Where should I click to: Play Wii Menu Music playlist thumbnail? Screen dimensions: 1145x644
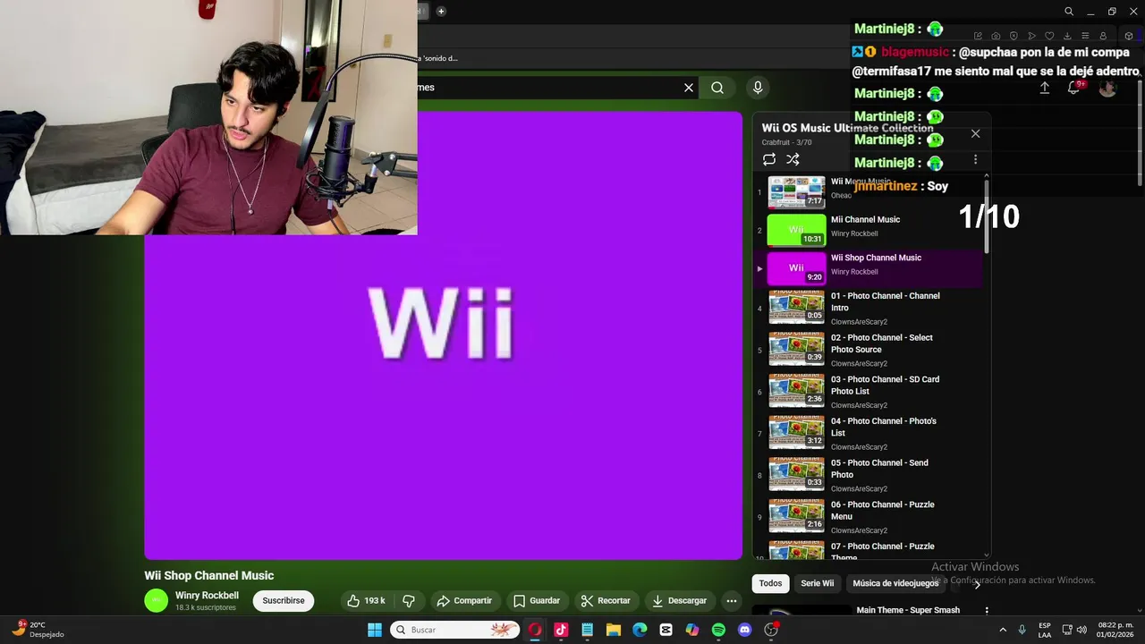coord(796,191)
